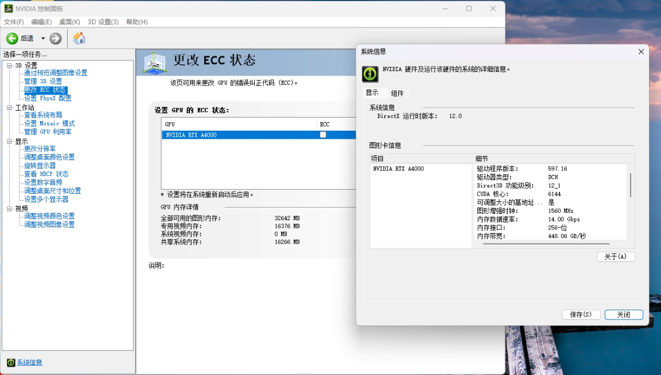Select 旋转显示器 in task tree
Image resolution: width=661 pixels, height=375 pixels.
(40, 166)
